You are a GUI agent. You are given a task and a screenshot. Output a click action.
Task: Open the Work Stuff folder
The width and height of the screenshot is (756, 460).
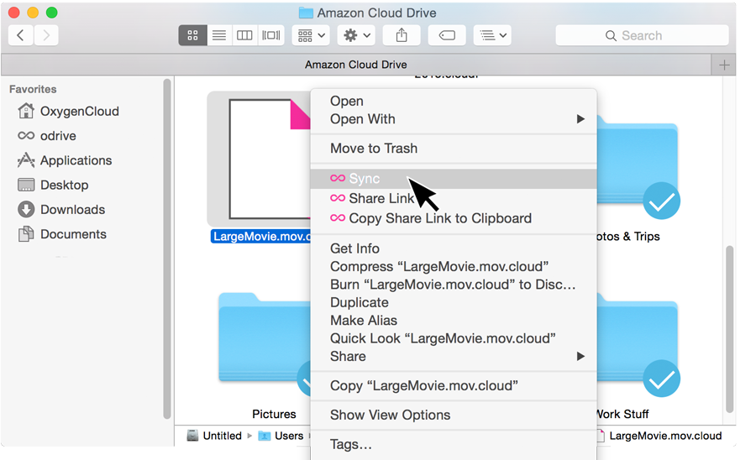(x=638, y=344)
